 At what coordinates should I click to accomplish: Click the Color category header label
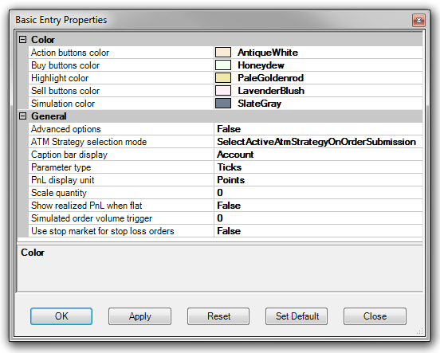[x=43, y=40]
